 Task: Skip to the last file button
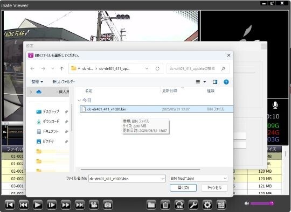coord(80,205)
